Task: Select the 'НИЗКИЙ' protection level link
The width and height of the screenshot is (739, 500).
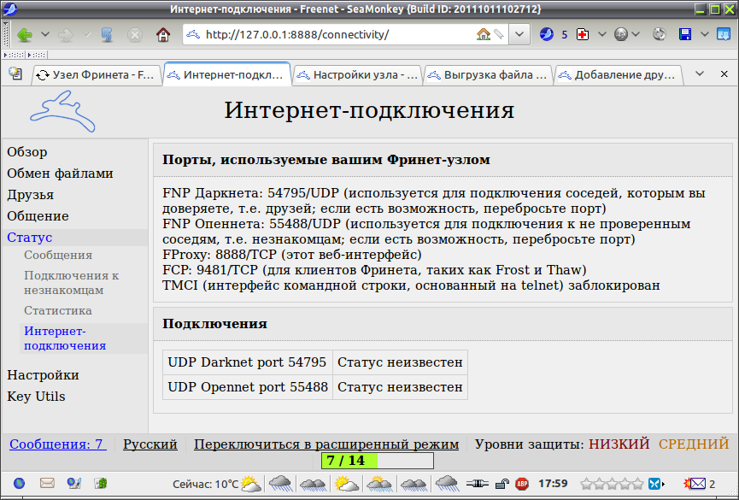Action: [x=619, y=444]
